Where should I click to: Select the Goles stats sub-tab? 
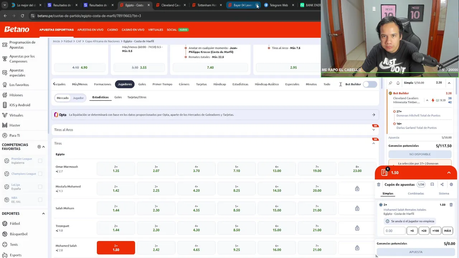point(118,97)
